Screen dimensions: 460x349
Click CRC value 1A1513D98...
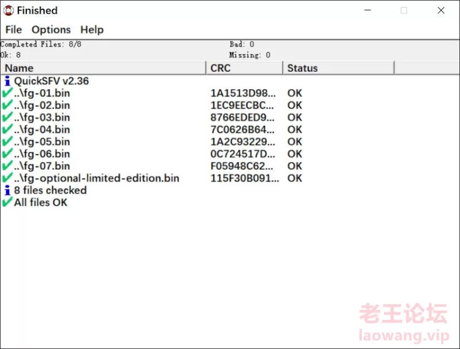pyautogui.click(x=243, y=93)
